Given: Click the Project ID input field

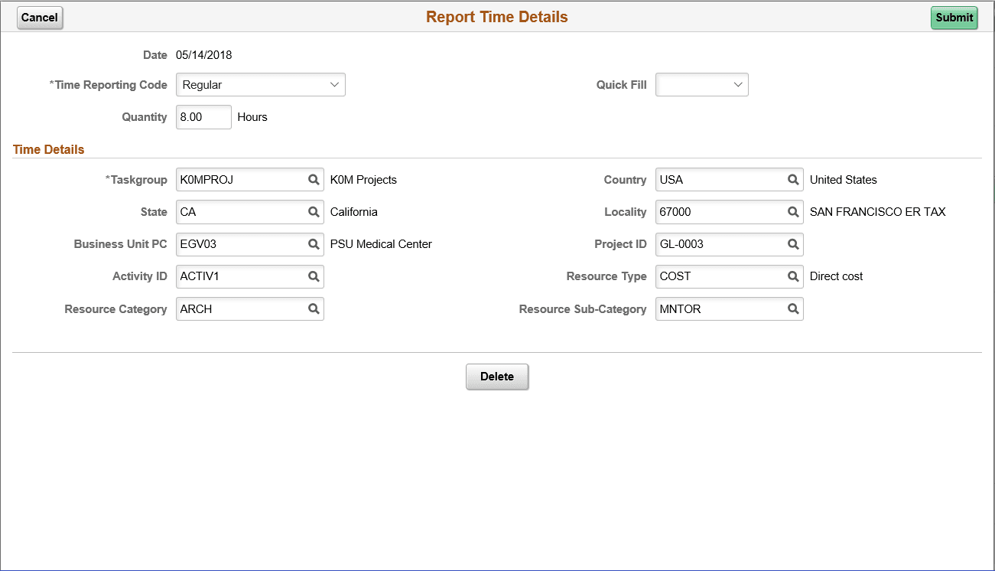Looking at the screenshot, I should [719, 244].
